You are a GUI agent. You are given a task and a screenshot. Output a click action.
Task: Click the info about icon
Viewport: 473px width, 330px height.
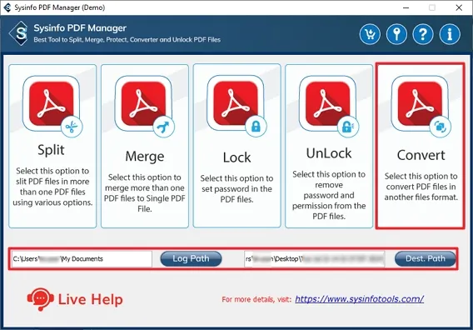point(450,34)
